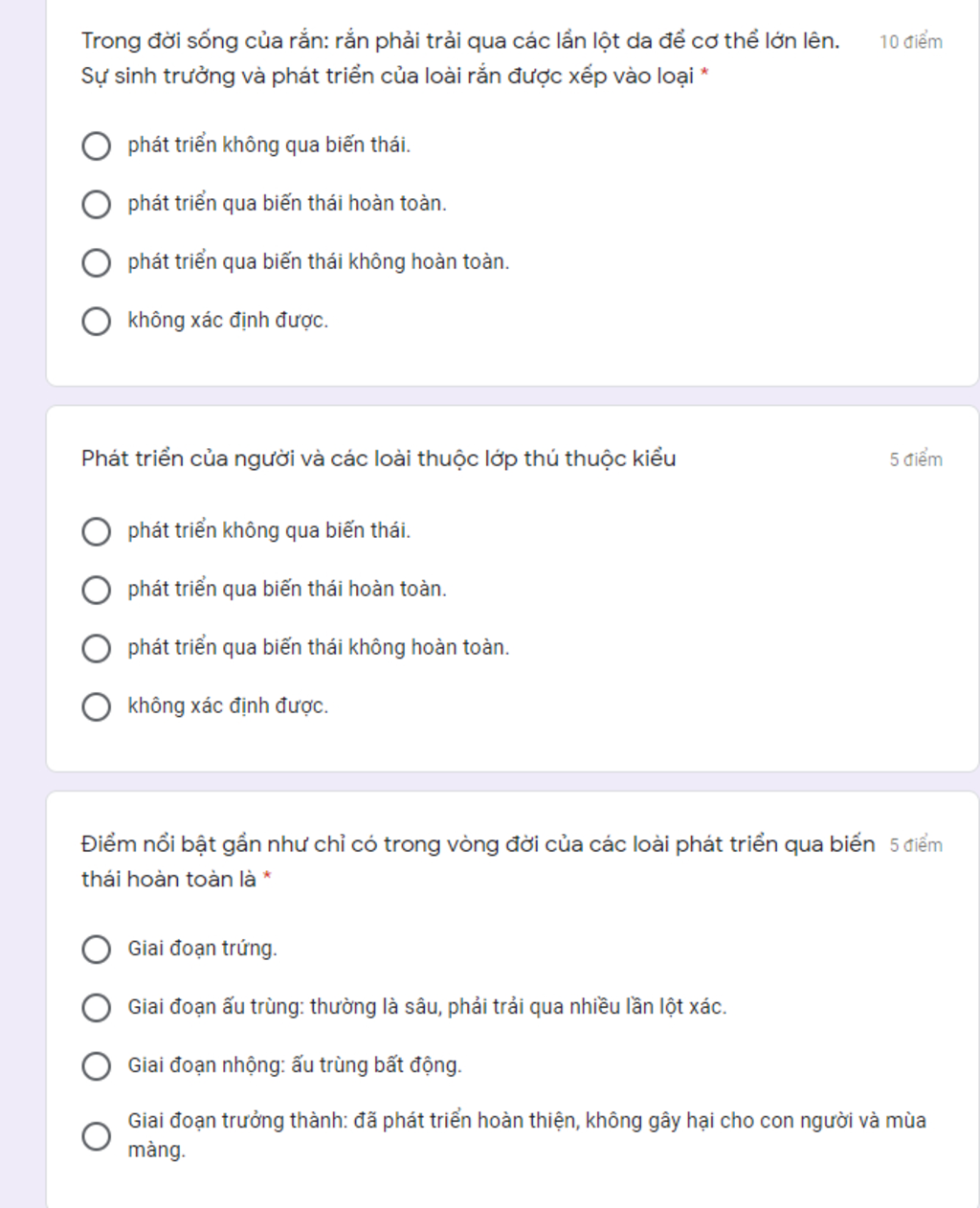980x1208 pixels.
Task: Choose "phát triển không qua biến thái" for mammals question
Action: coord(96,532)
